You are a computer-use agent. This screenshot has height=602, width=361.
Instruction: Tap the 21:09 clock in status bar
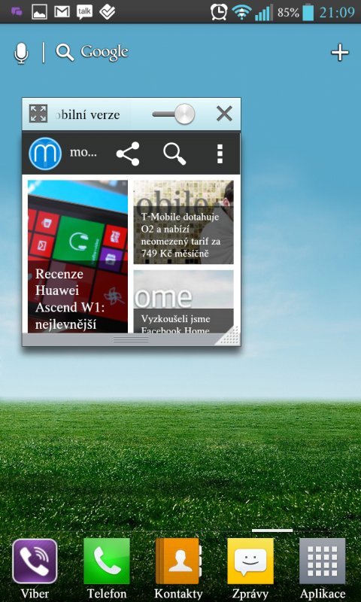click(x=337, y=12)
